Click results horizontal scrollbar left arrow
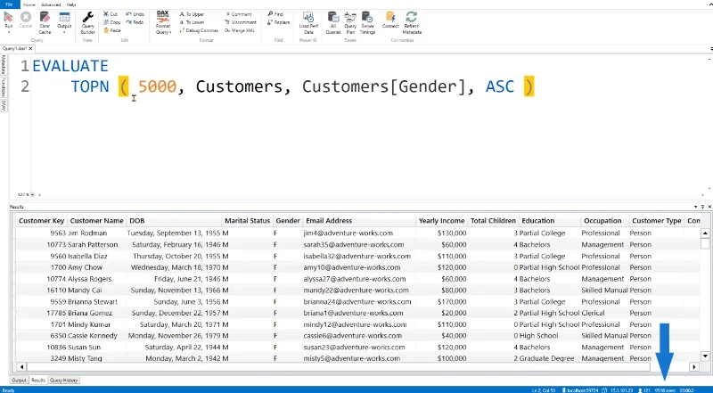 pos(21,366)
